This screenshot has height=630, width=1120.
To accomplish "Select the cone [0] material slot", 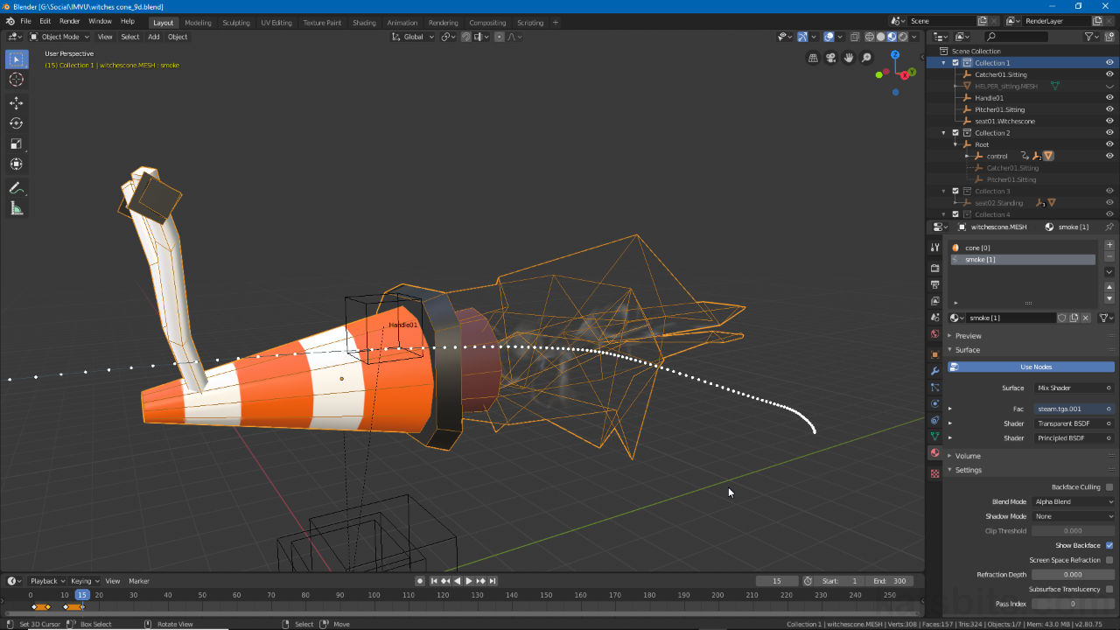I will (x=978, y=248).
